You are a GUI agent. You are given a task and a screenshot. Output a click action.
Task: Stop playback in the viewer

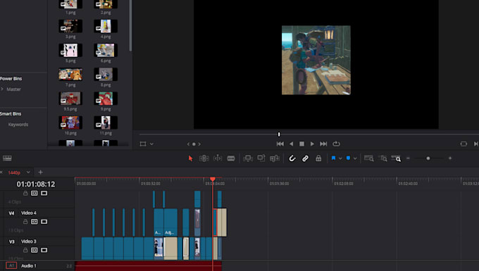pyautogui.click(x=301, y=144)
